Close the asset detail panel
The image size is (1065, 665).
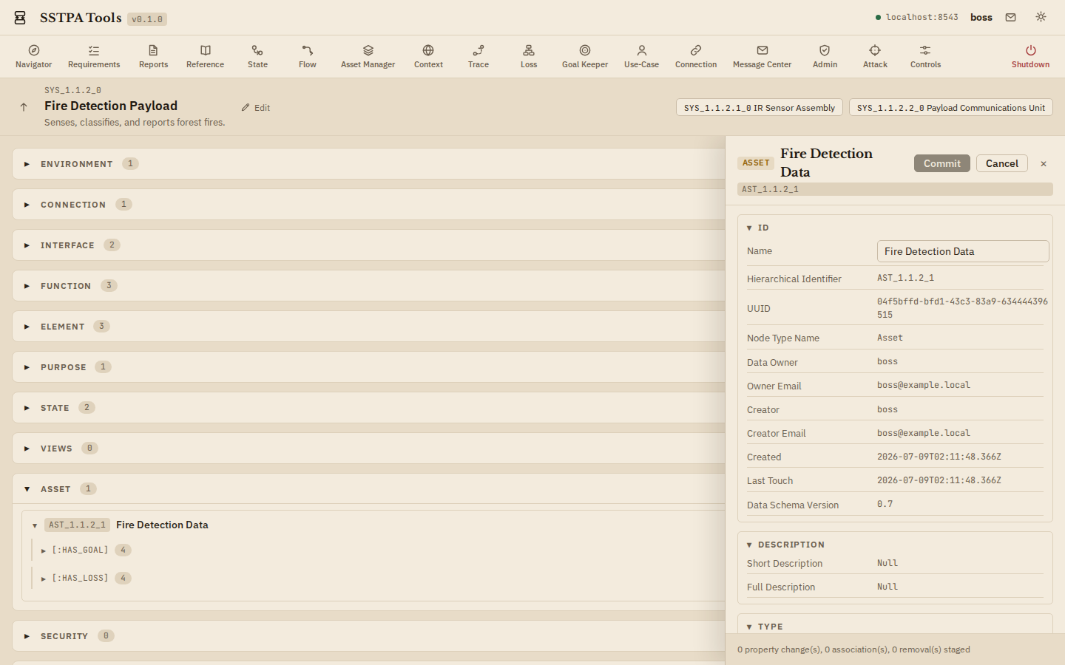click(x=1044, y=164)
